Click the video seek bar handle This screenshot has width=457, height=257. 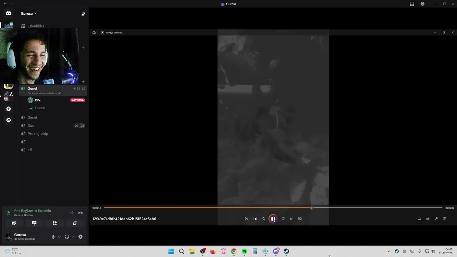point(311,208)
